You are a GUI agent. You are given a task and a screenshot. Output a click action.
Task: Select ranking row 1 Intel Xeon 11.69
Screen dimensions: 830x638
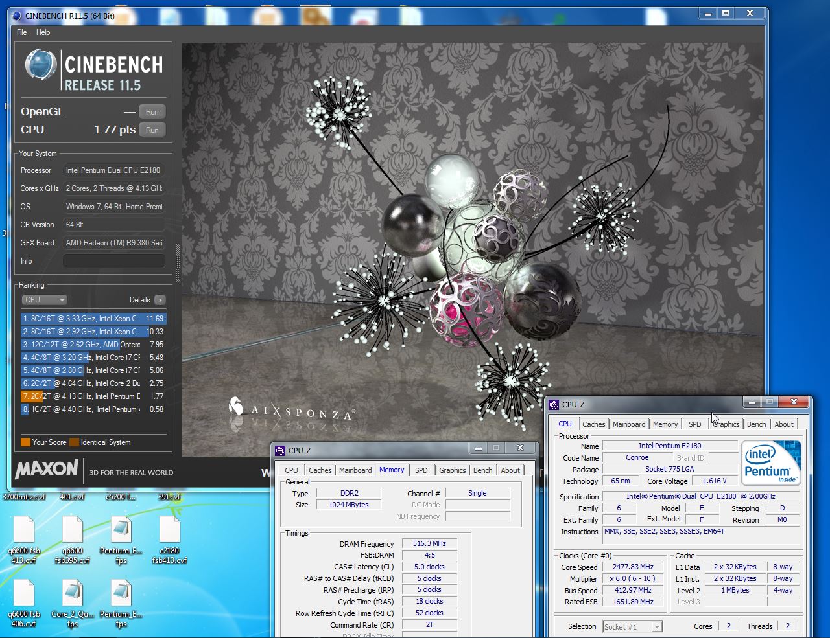click(x=93, y=319)
